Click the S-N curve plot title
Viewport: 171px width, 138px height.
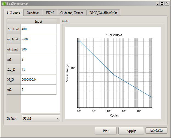click(114, 35)
